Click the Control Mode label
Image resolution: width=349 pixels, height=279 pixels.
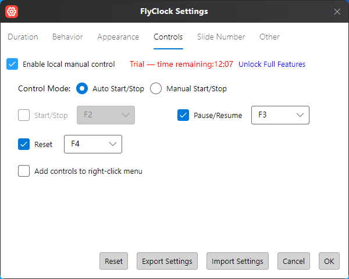pos(44,88)
